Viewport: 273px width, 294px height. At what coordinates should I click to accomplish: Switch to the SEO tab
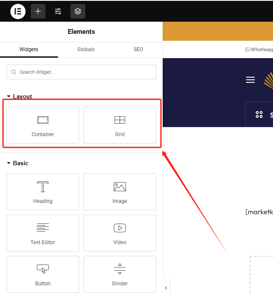pos(138,49)
